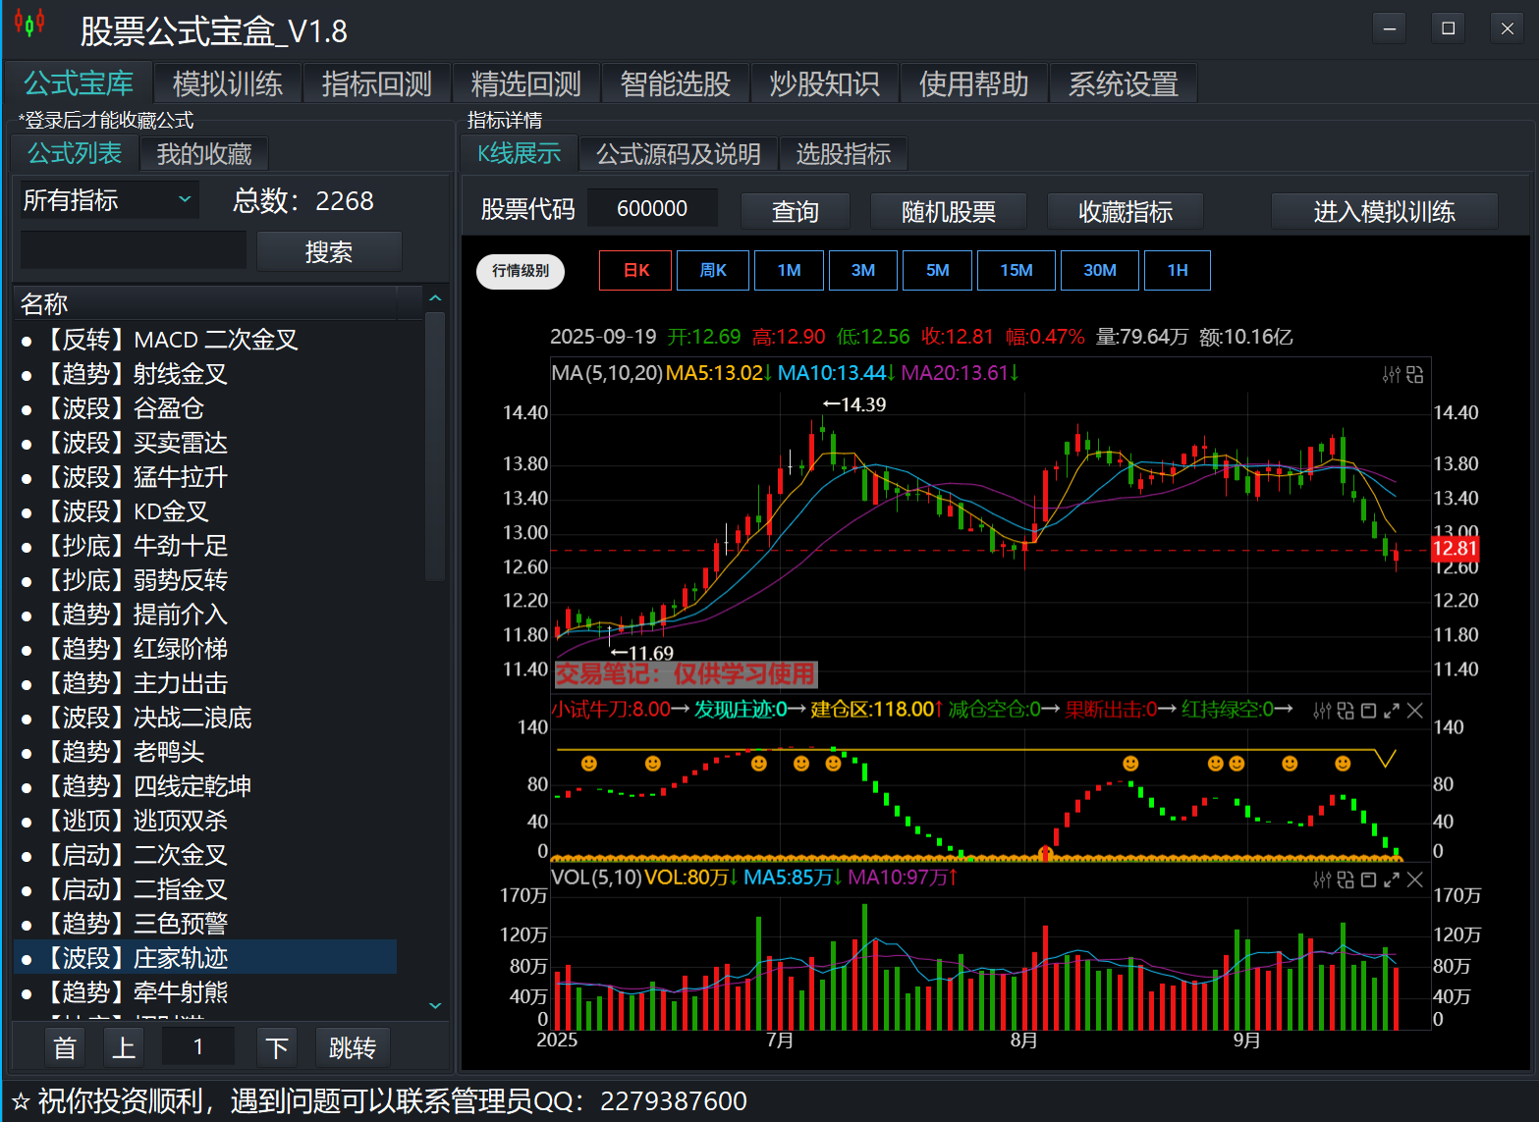Collapse the VOL panel with the window icon

tap(1368, 880)
